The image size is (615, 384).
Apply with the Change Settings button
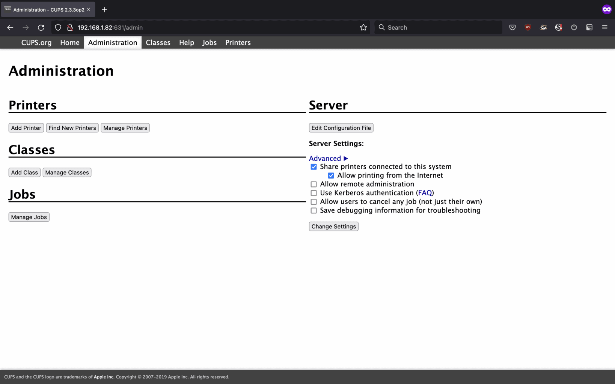pos(333,226)
